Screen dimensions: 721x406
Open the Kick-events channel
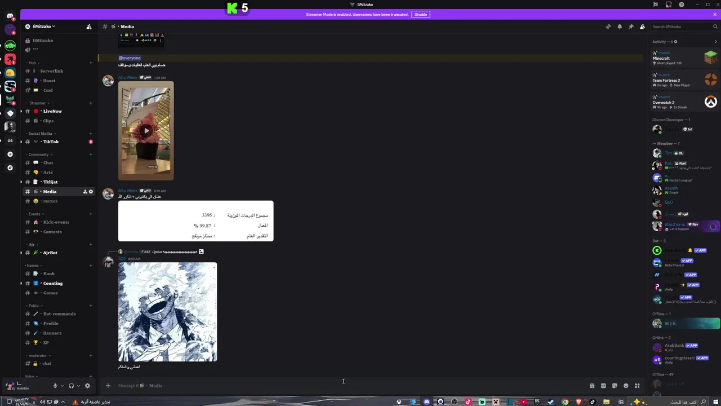59,222
